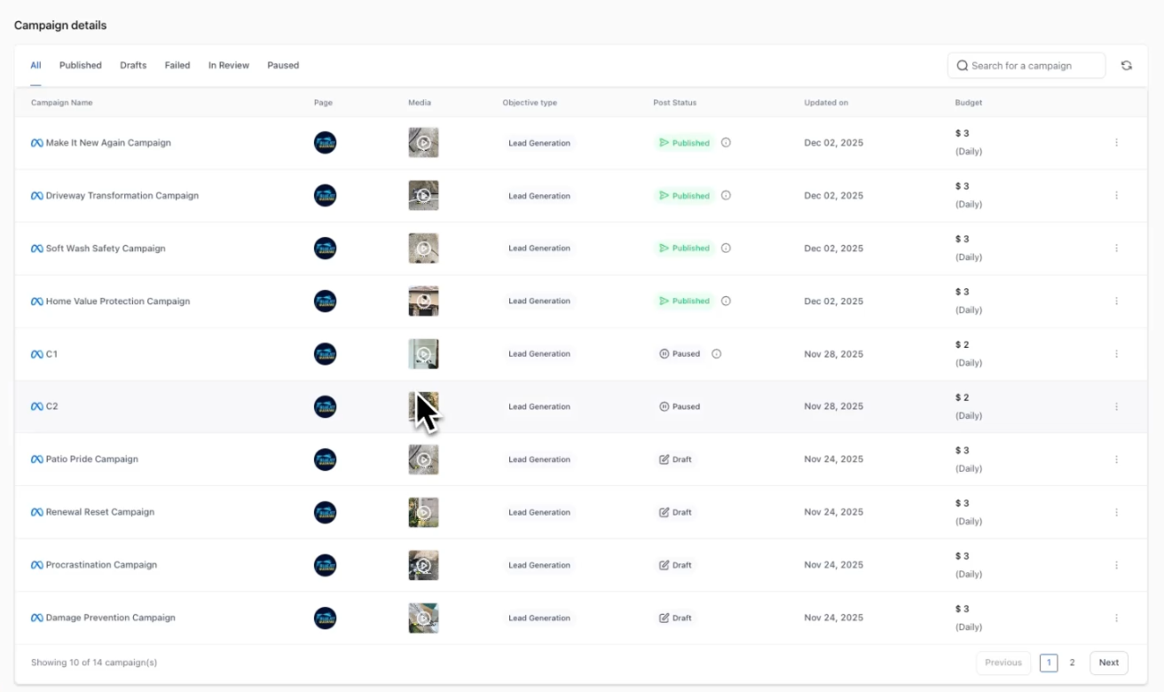Viewport: 1164px width, 692px height.
Task: Click info icon beside Soft Wash Safety's Published status
Action: [726, 248]
